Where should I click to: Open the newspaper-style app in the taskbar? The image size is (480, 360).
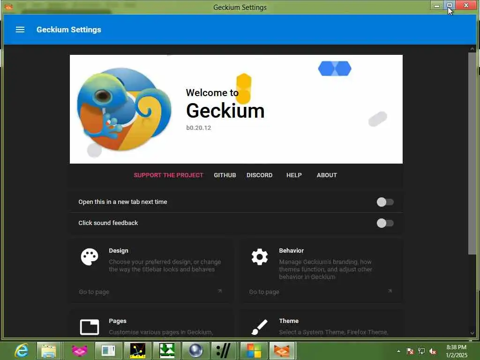point(108,351)
